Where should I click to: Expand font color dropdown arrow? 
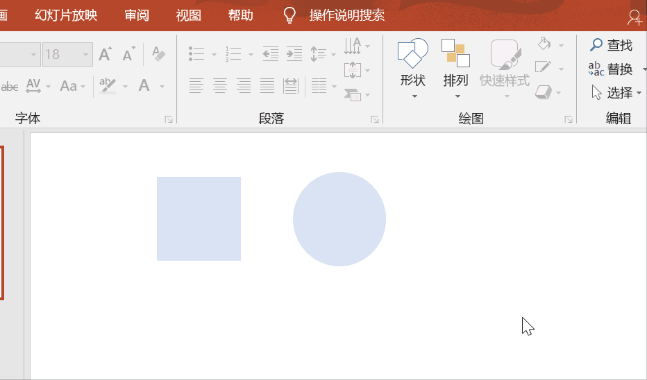tap(162, 87)
